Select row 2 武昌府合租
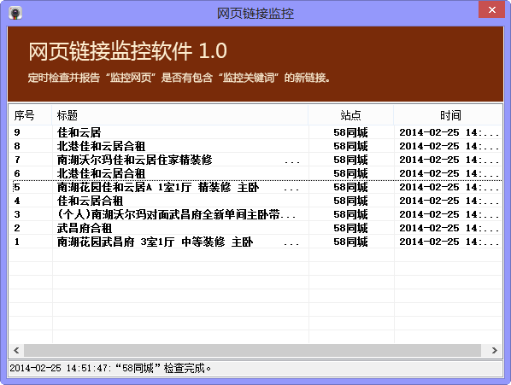Screen dimensions: 511x385 pyautogui.click(x=255, y=228)
